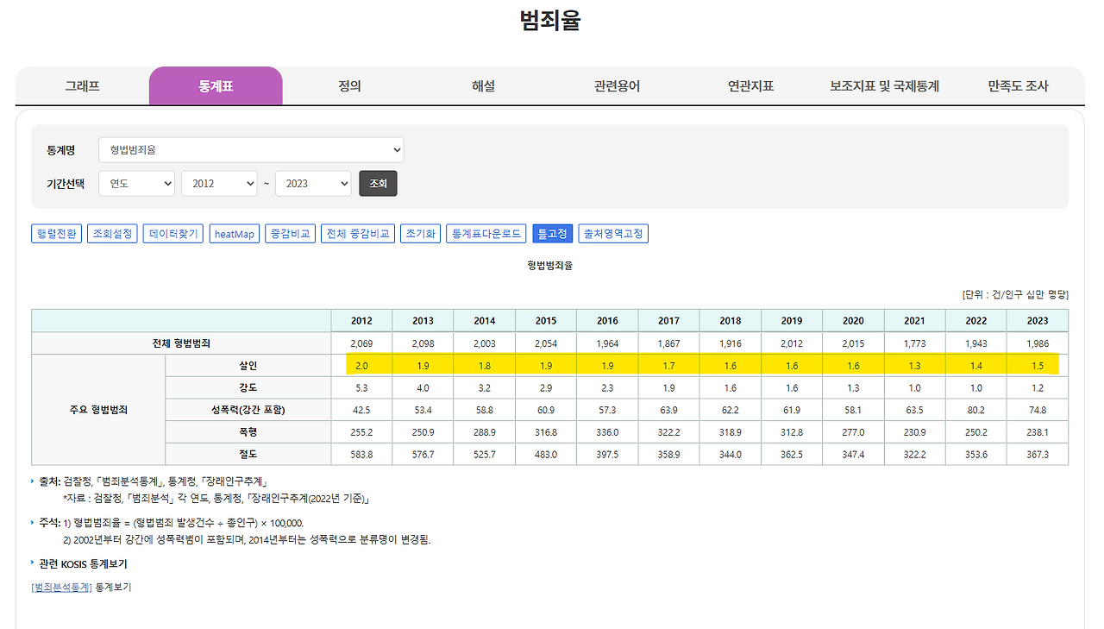This screenshot has height=629, width=1104.
Task: Open the 통계명 statistics name dropdown
Action: click(x=251, y=149)
